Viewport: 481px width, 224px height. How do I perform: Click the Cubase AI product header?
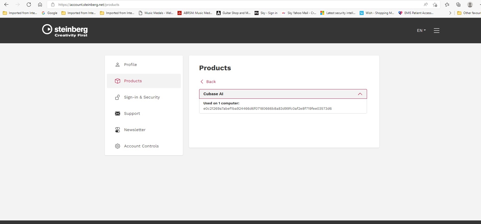tap(283, 94)
